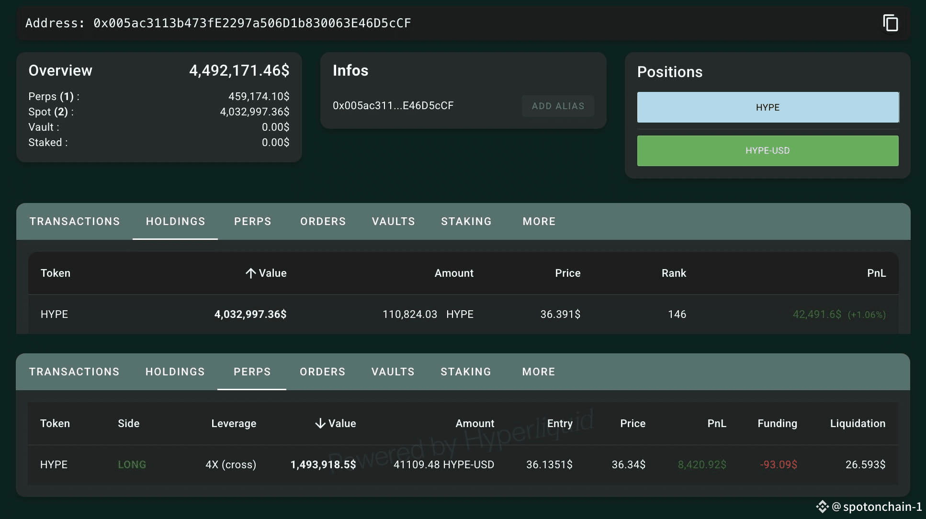Click the HYPE token in perps row

pos(54,465)
